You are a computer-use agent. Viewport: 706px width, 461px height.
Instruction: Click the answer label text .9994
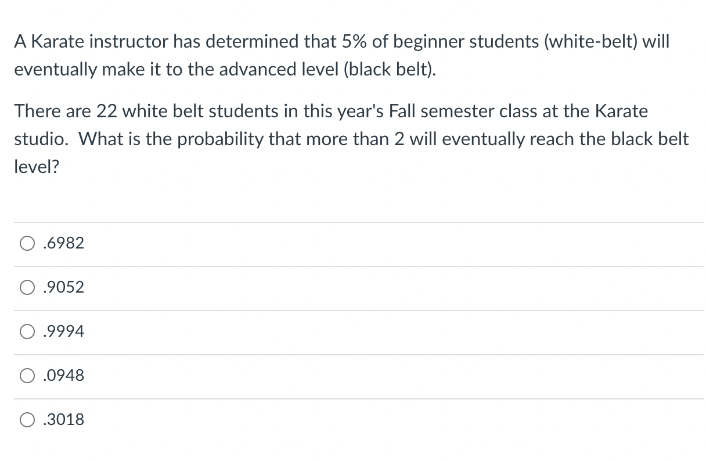pyautogui.click(x=64, y=332)
